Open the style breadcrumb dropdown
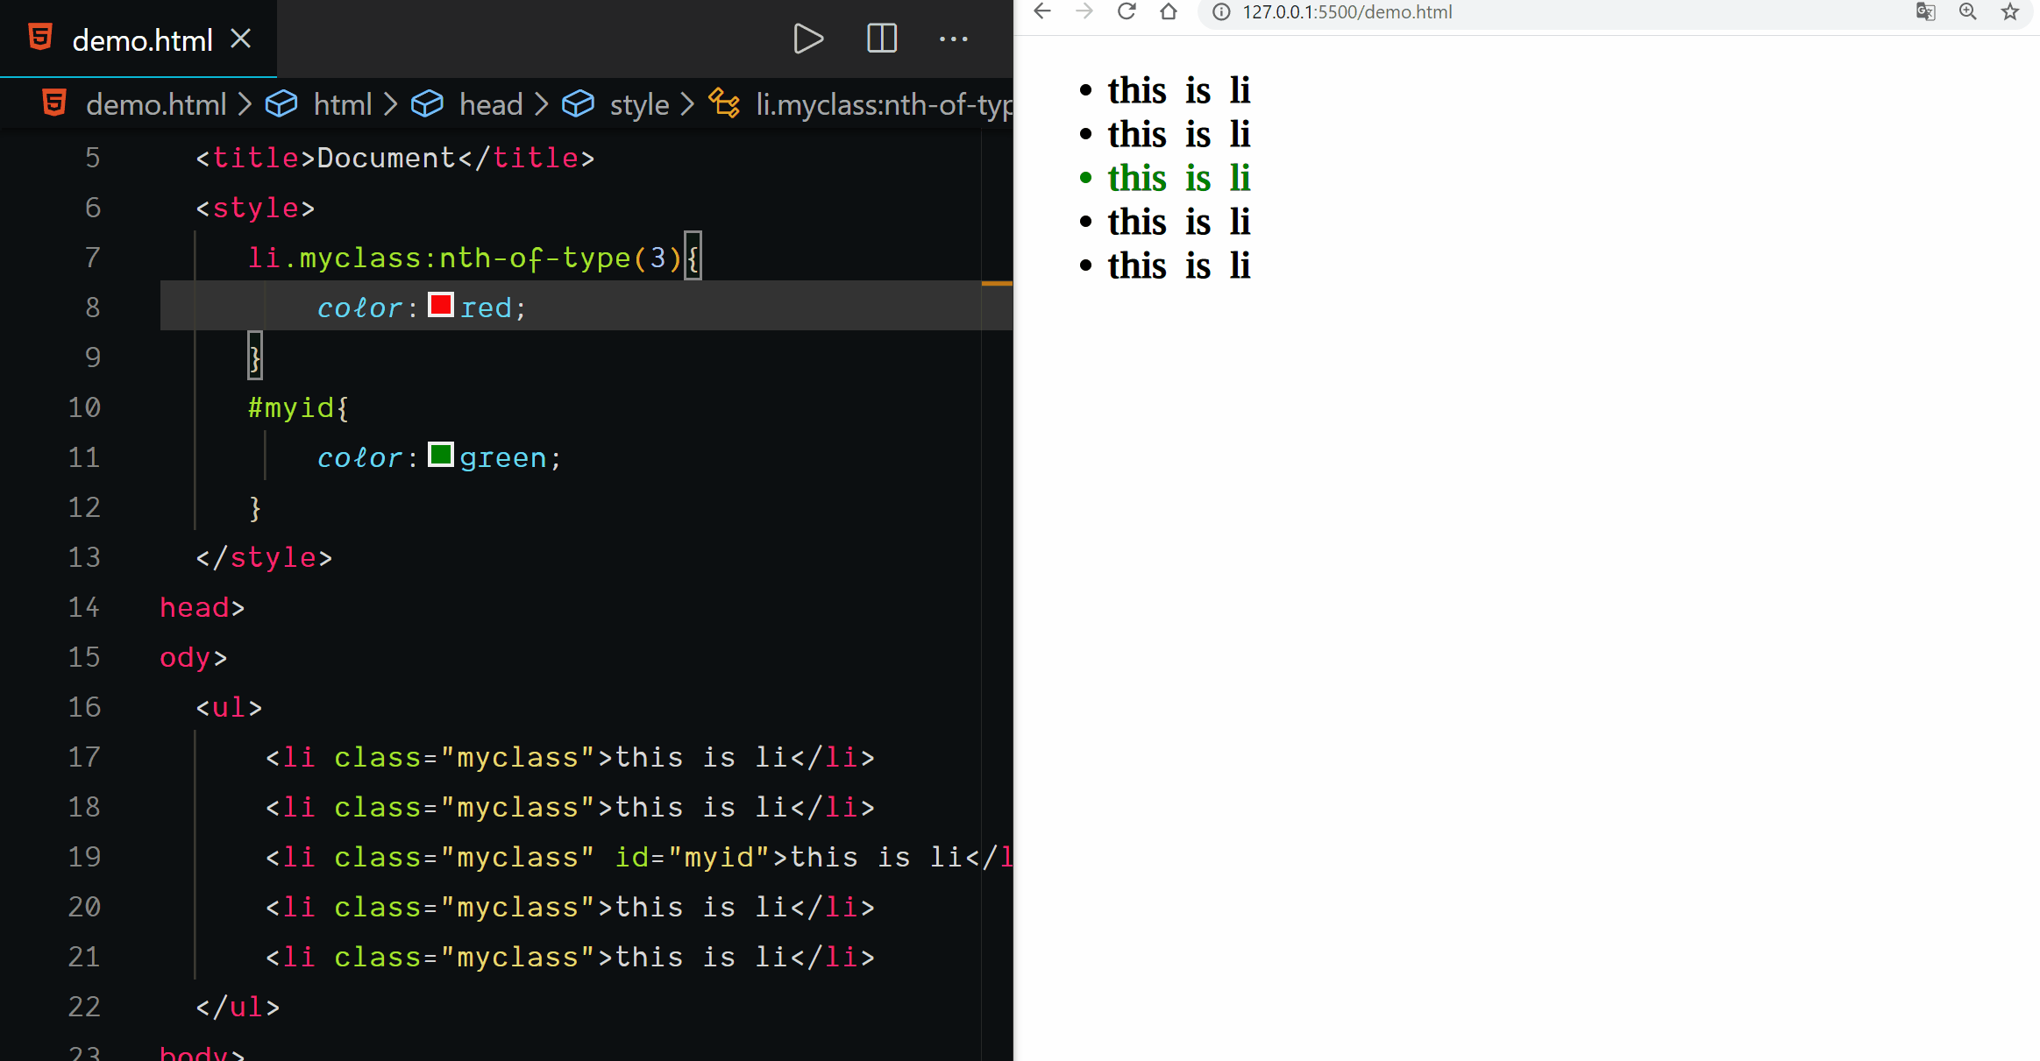Image resolution: width=2040 pixels, height=1061 pixels. coord(638,104)
